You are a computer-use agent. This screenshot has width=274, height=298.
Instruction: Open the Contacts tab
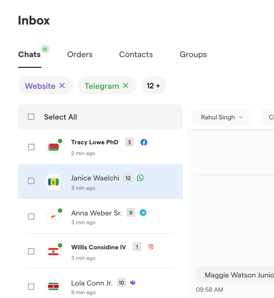coord(136,54)
